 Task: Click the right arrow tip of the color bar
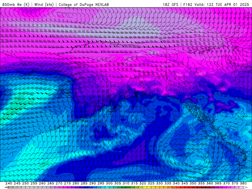(245, 187)
